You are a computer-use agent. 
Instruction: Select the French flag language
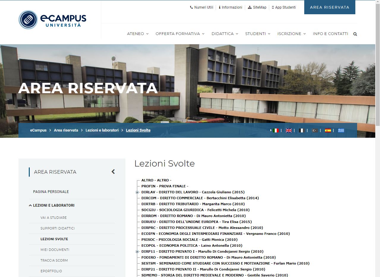[302, 130]
